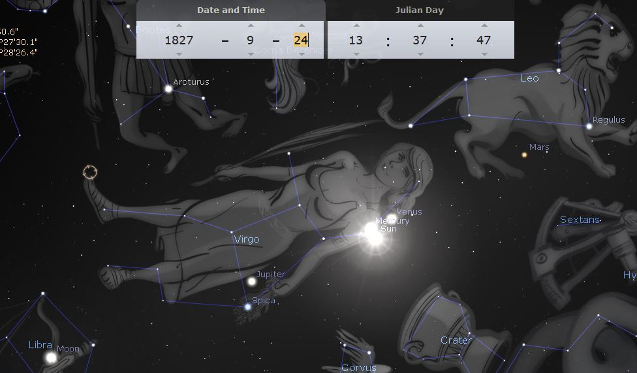Increase the minutes with up arrow

[x=420, y=25]
